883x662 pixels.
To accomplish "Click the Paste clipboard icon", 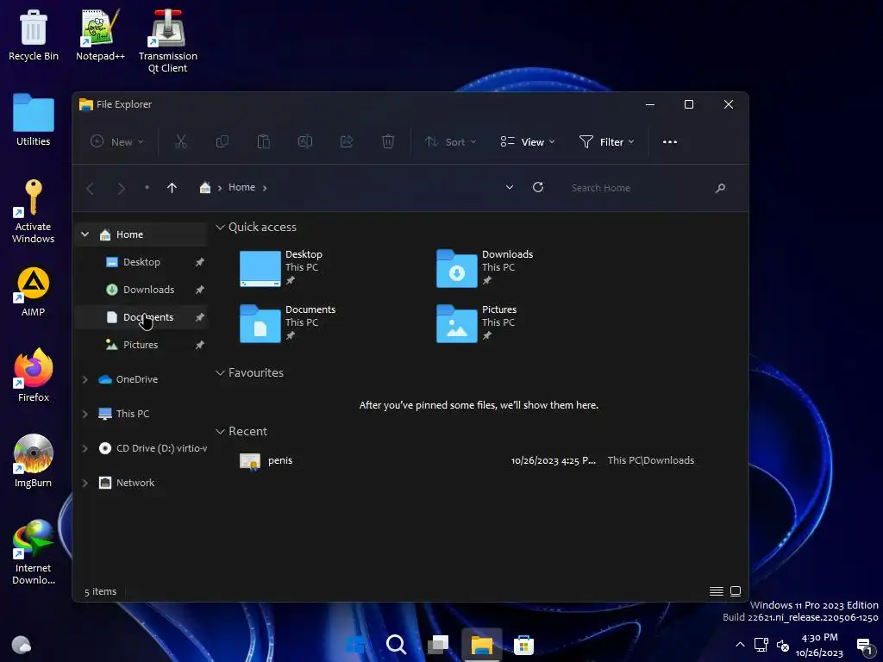I will (264, 142).
